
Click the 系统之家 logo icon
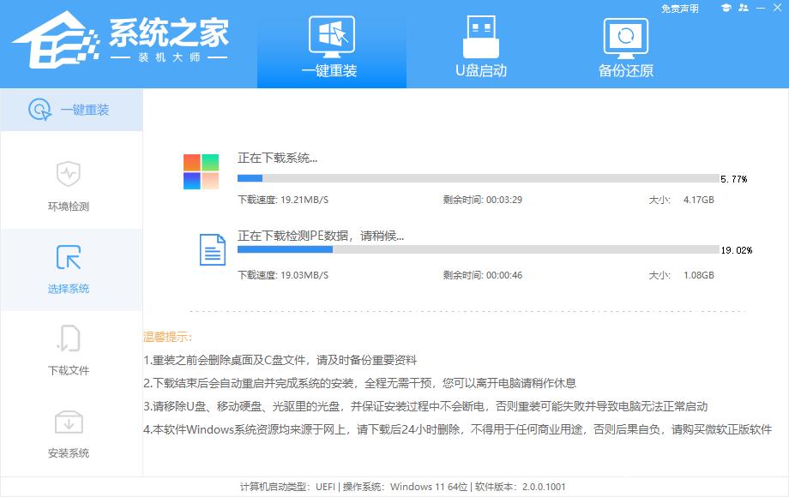57,39
